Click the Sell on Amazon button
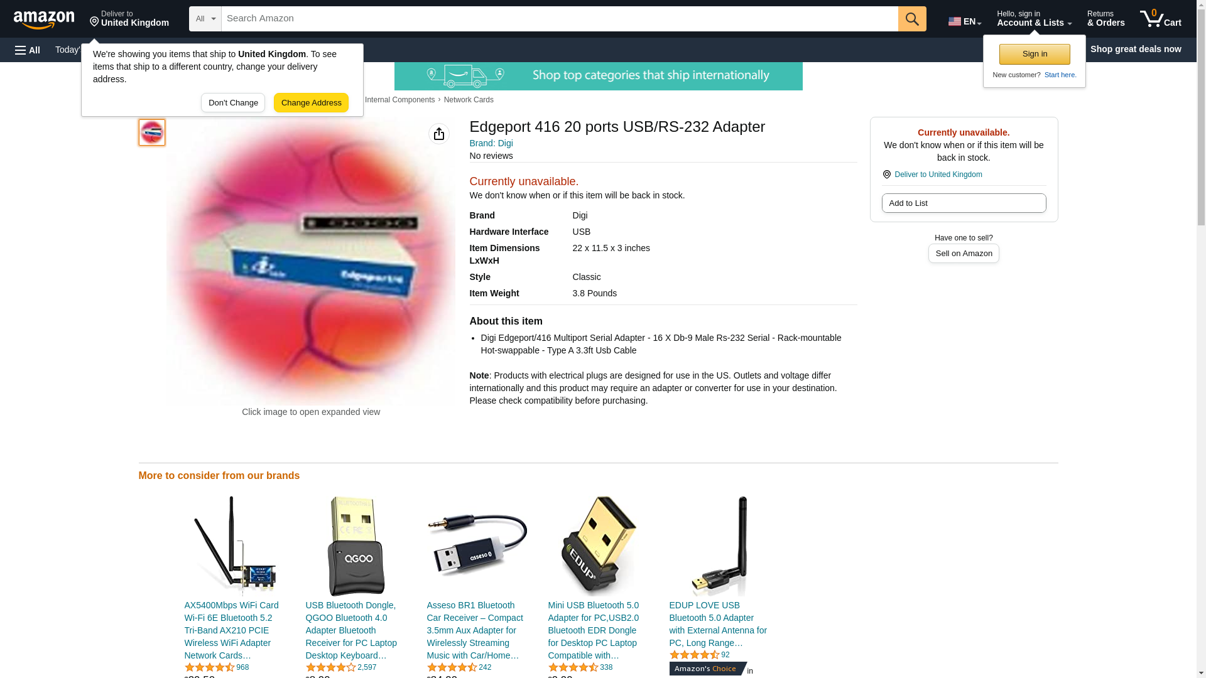 964,253
